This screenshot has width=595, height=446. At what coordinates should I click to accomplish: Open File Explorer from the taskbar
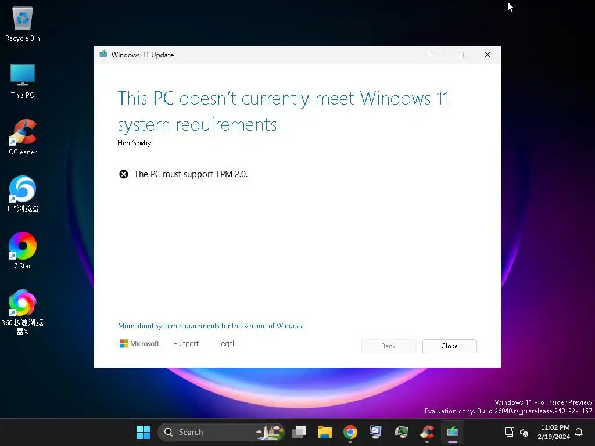[x=324, y=432]
